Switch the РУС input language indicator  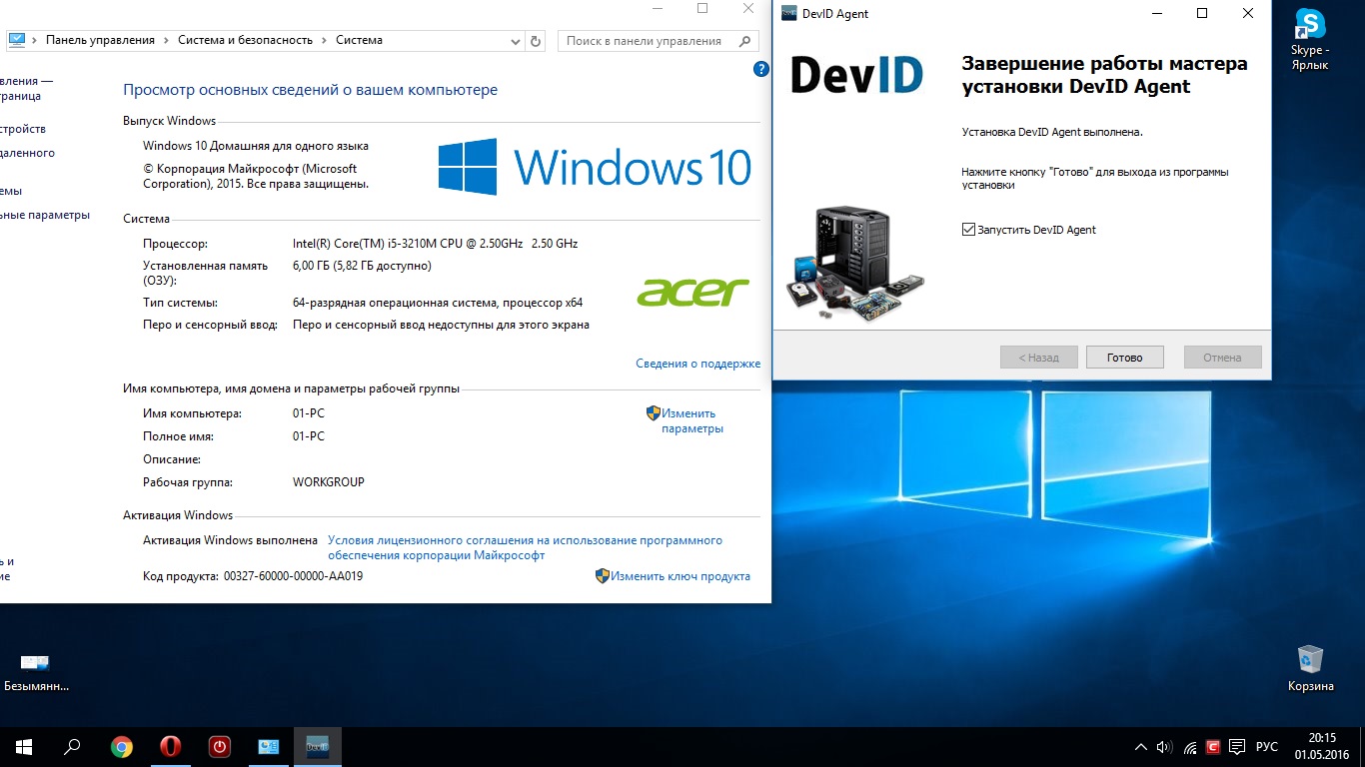coord(1266,747)
